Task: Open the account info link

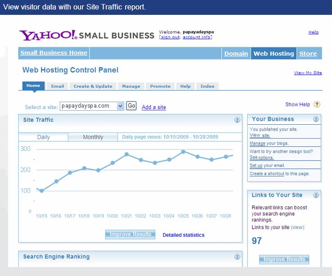Action: point(197,37)
